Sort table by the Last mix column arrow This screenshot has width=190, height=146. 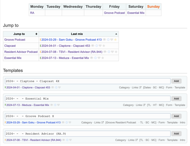point(116,34)
